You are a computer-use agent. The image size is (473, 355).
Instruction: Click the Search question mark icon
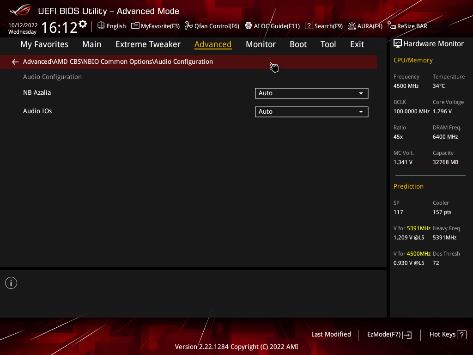coord(309,26)
